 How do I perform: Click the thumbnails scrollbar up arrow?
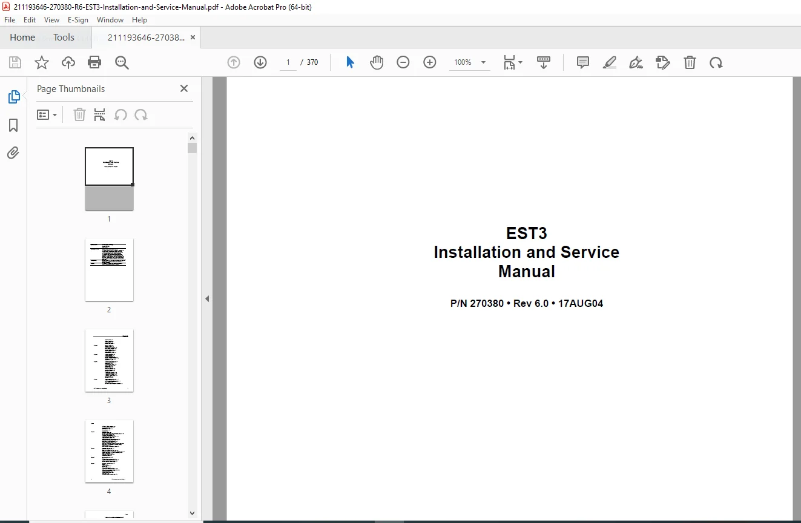(193, 137)
